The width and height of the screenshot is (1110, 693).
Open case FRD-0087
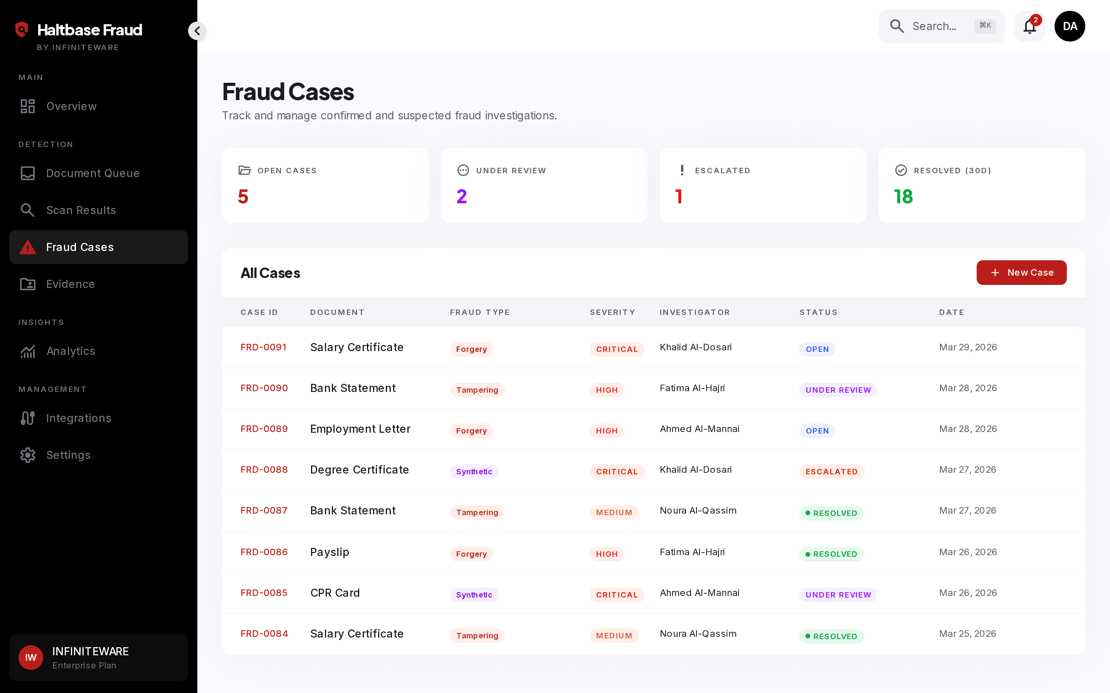[264, 511]
